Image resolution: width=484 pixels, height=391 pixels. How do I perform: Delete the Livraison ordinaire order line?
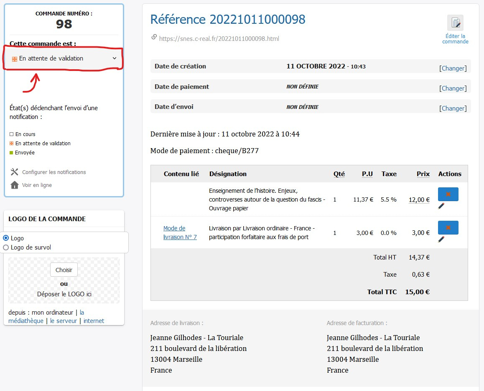pos(448,227)
